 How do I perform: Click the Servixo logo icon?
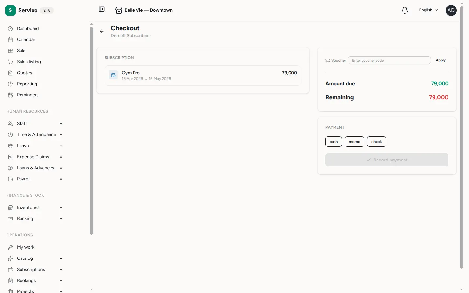10,10
